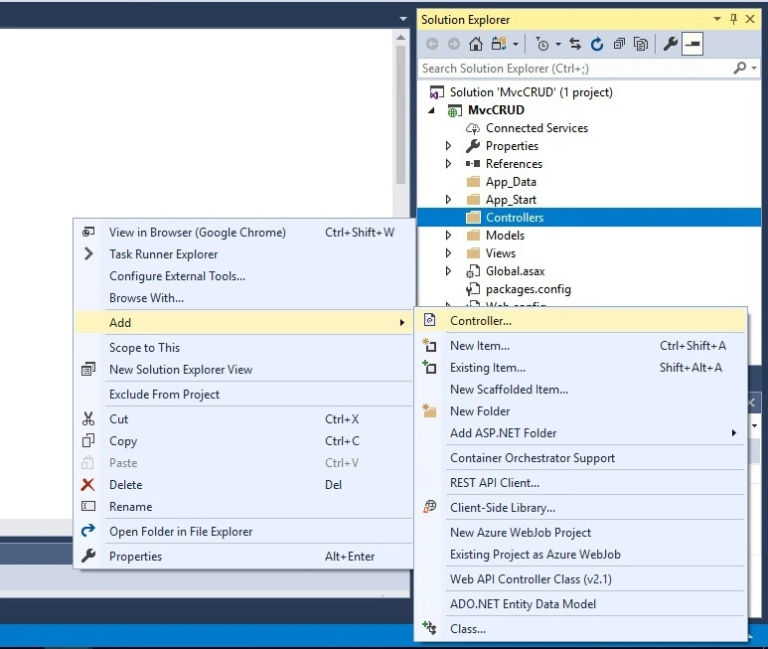Open the Switch Views dropdown arrow
This screenshot has width=768, height=649.
[x=516, y=44]
